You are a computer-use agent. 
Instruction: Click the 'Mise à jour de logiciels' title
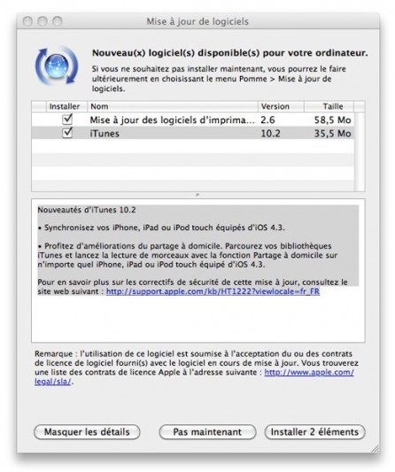(197, 21)
